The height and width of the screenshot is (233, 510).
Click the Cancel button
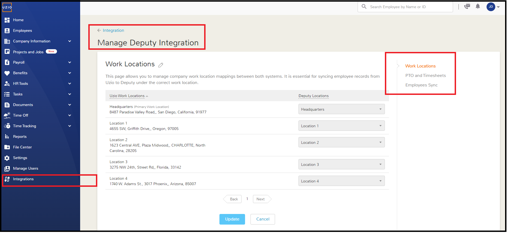263,219
